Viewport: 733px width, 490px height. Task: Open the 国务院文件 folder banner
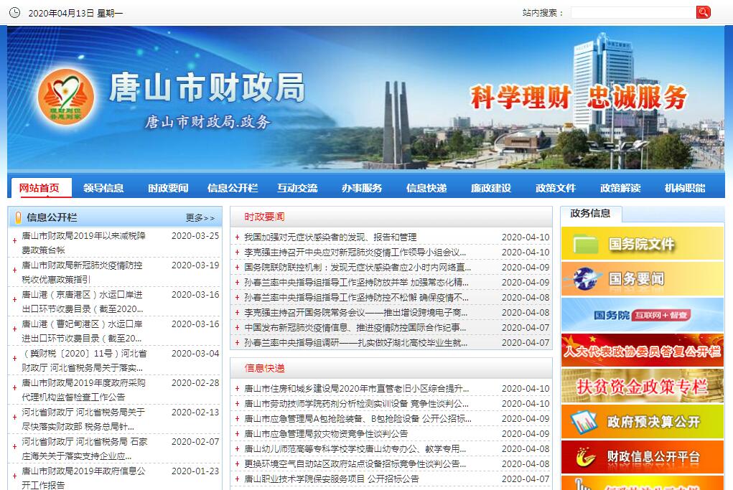tap(642, 244)
